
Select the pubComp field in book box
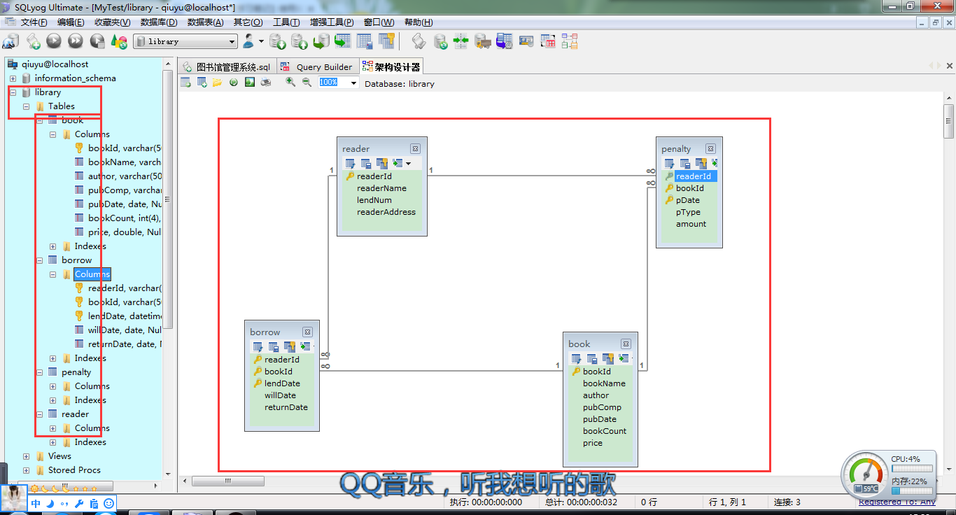(x=602, y=407)
